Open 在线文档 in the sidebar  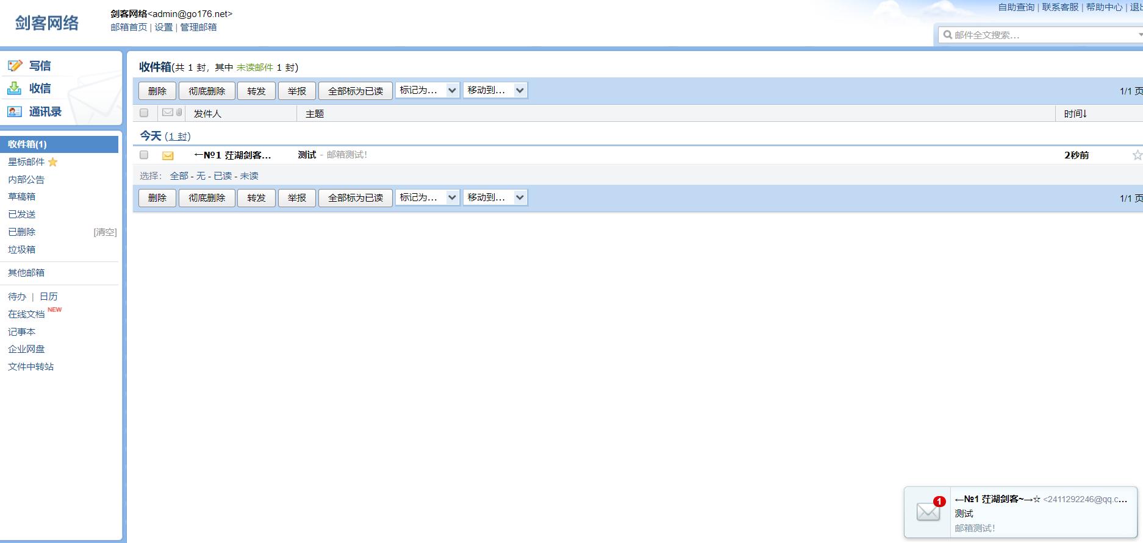coord(26,314)
